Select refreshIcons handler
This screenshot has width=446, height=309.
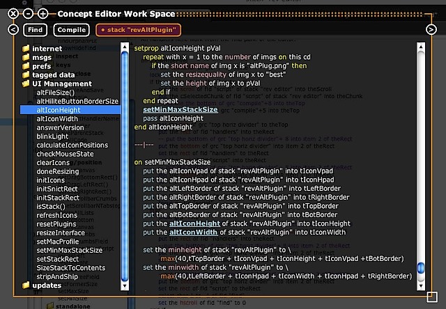tap(57, 215)
